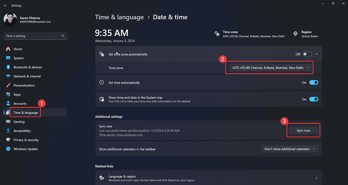Open the additional calendars dropdown
This screenshot has height=185, width=348.
pyautogui.click(x=290, y=149)
